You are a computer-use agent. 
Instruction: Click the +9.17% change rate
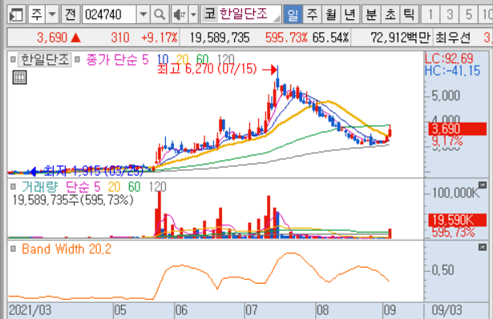point(159,38)
